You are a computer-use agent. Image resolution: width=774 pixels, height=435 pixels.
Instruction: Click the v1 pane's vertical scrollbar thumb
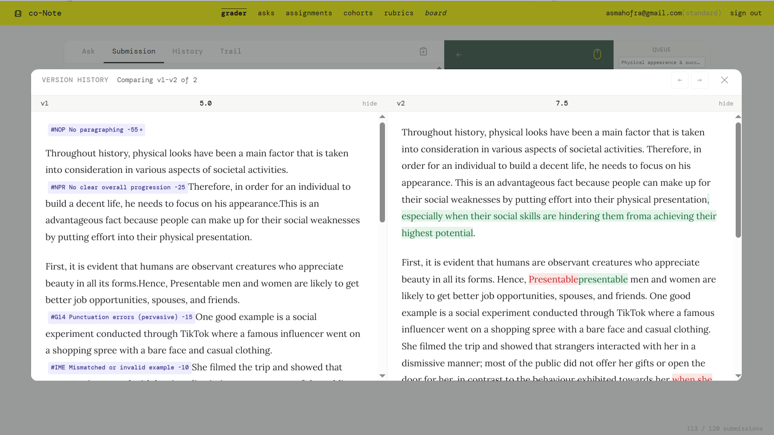tap(382, 172)
